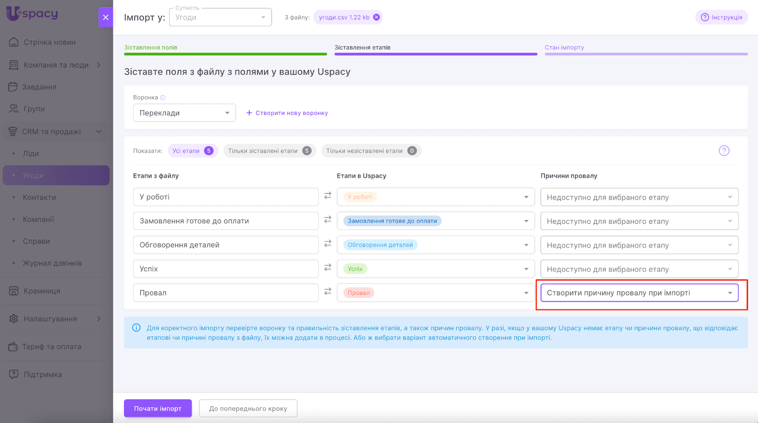Show all stages filter Усі етапи
758x423 pixels.
(192, 151)
